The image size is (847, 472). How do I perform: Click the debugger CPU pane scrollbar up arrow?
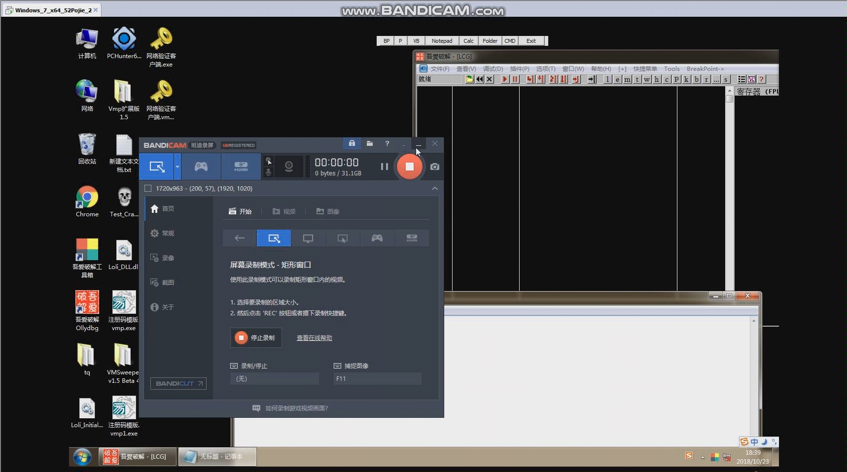(730, 91)
